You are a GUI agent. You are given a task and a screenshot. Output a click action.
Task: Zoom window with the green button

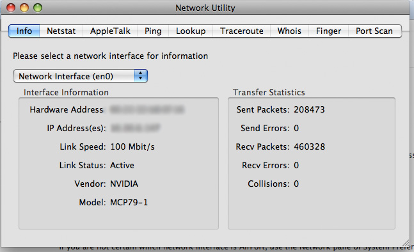click(x=38, y=8)
